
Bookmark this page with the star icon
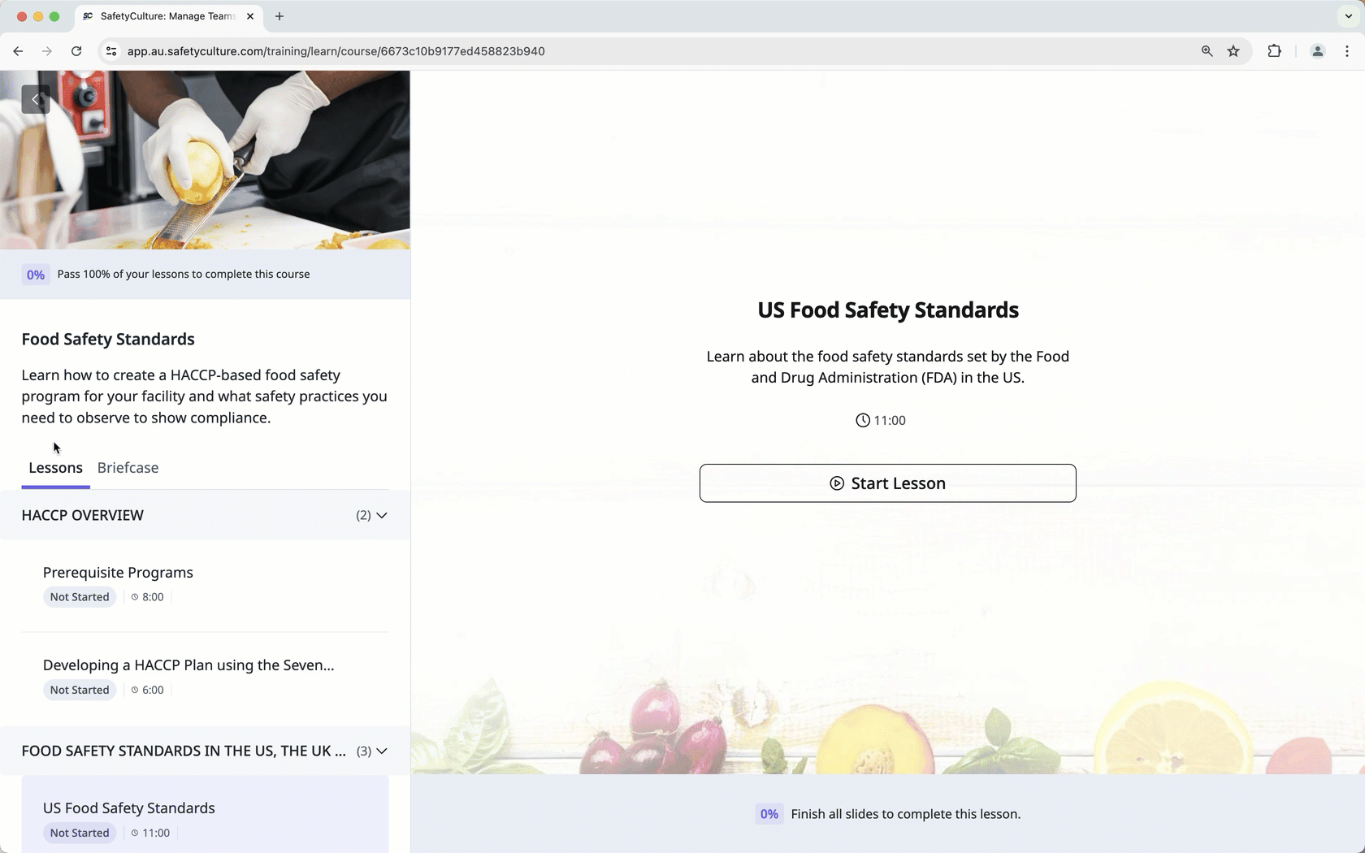coord(1233,51)
